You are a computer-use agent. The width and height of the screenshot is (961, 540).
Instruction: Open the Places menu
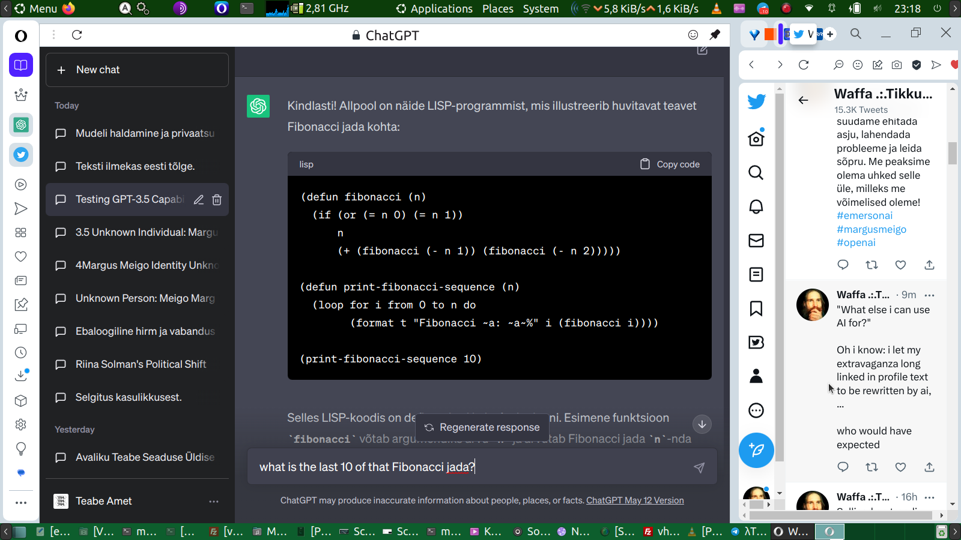498,8
